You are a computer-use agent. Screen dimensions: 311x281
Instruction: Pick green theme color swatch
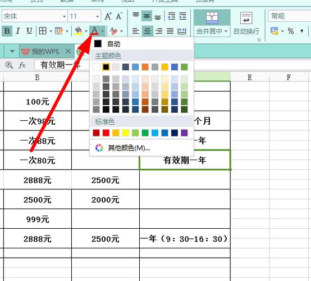[184, 67]
